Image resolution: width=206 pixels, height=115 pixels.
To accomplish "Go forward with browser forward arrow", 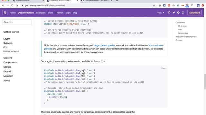I will pos(8,5).
